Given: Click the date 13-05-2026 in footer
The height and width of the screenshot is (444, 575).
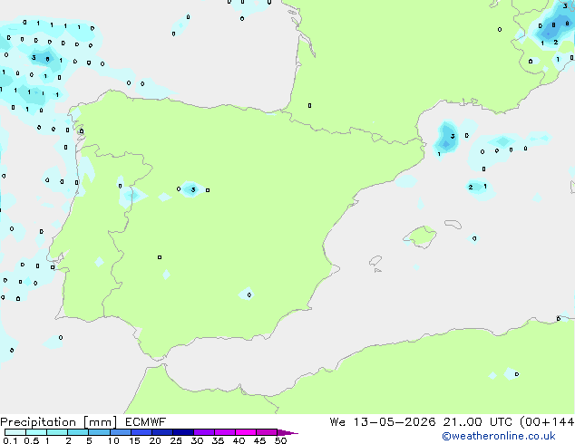Looking at the screenshot, I should point(395,422).
